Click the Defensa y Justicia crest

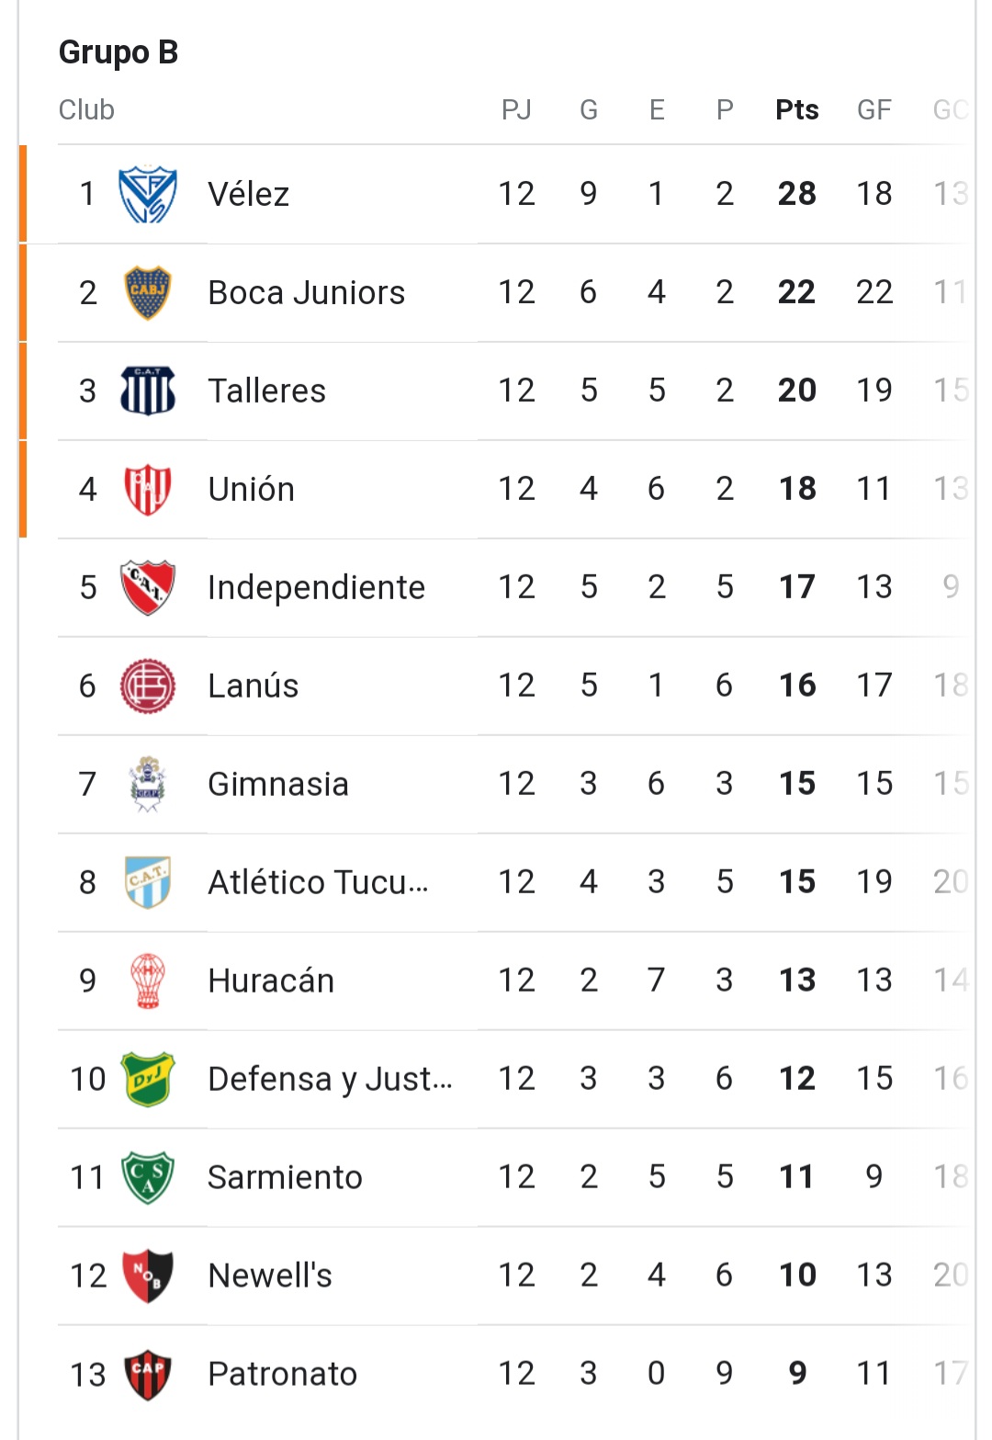(148, 1079)
